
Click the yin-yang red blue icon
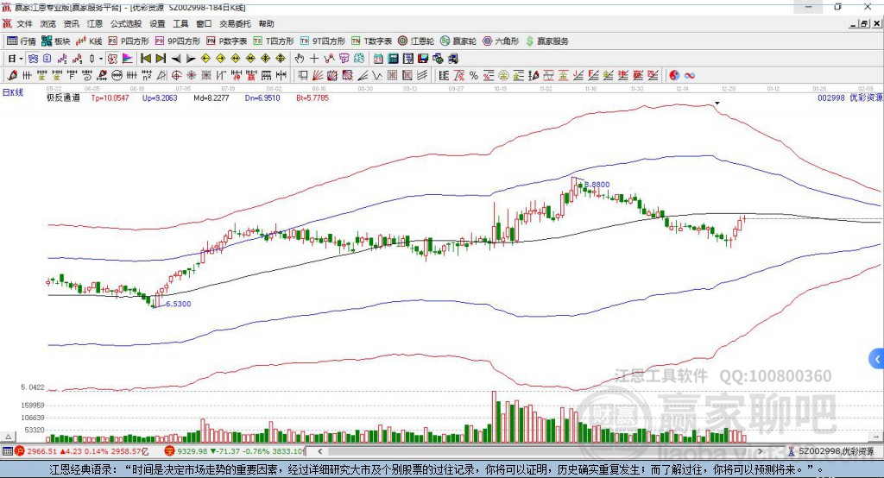674,76
